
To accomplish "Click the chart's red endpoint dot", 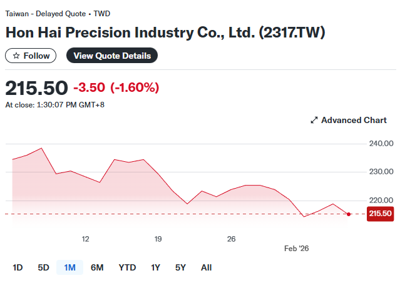I will tap(349, 214).
